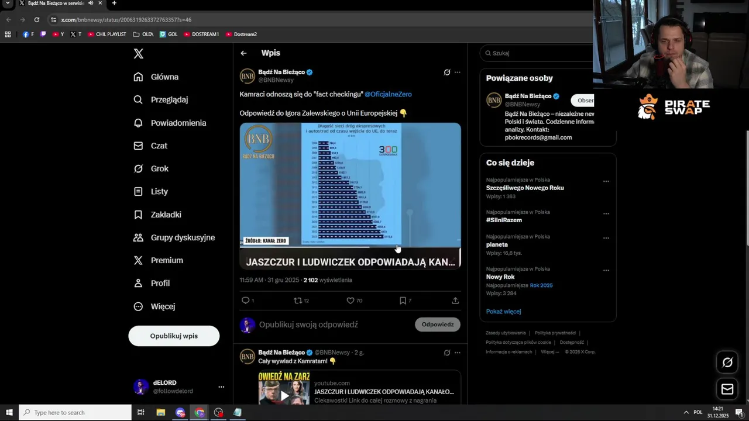
Task: Open #SilniRazem trend
Action: 504,220
